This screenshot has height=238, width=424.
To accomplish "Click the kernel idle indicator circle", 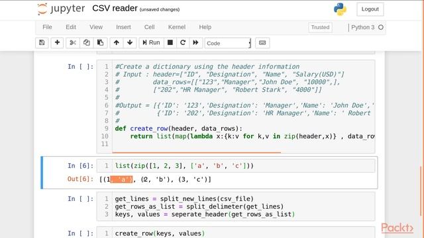I will [381, 27].
